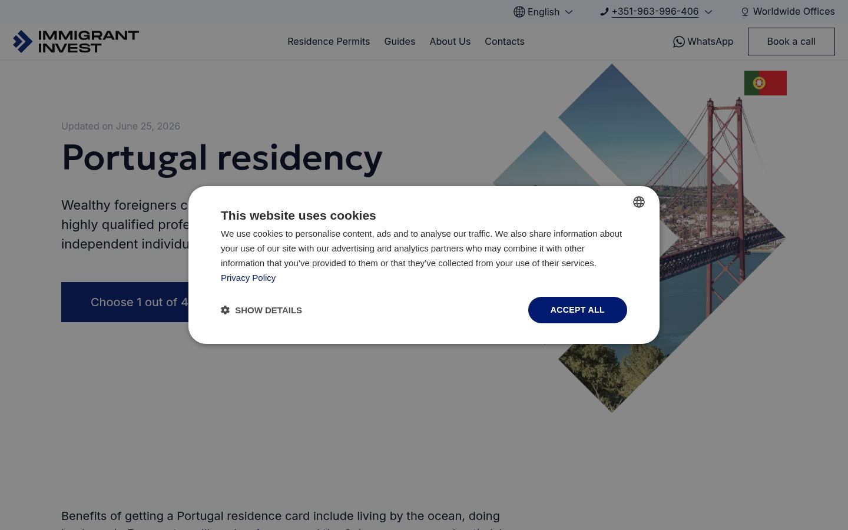Click the WhatsApp icon in header
The height and width of the screenshot is (530, 848).
click(x=679, y=42)
